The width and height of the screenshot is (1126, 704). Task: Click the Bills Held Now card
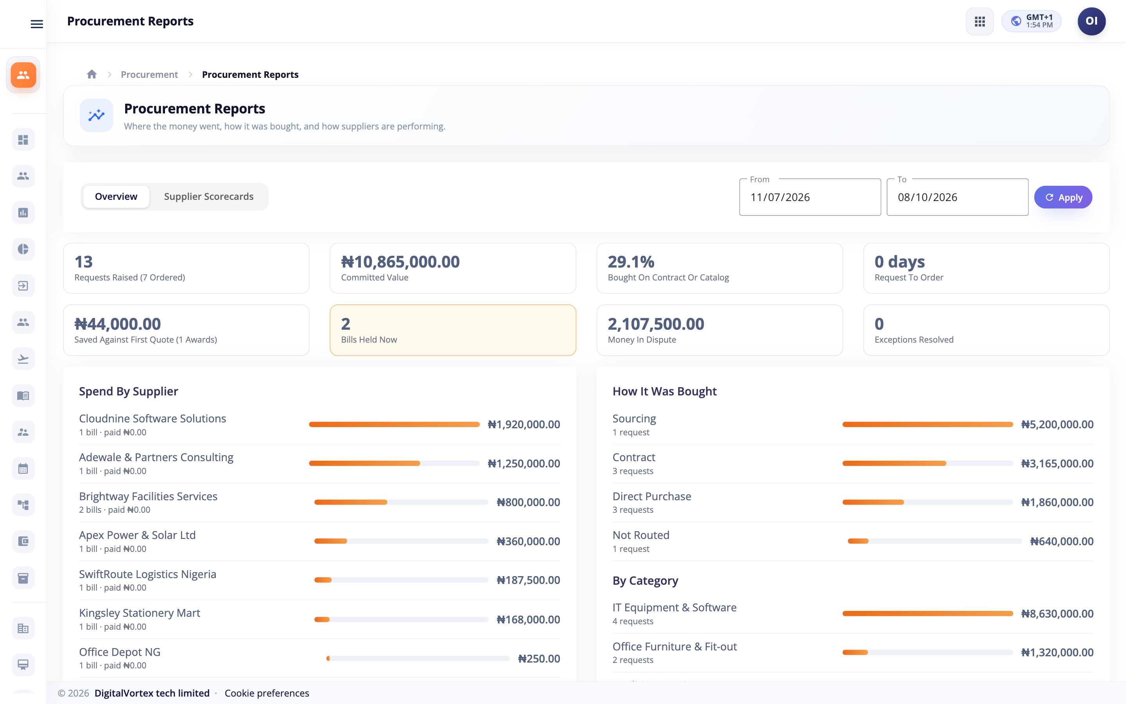[x=453, y=330]
